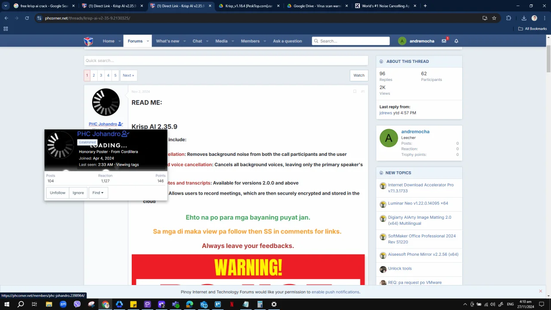Click the PHCorner site logo
Screen dimensions: 551x310
coord(88,41)
